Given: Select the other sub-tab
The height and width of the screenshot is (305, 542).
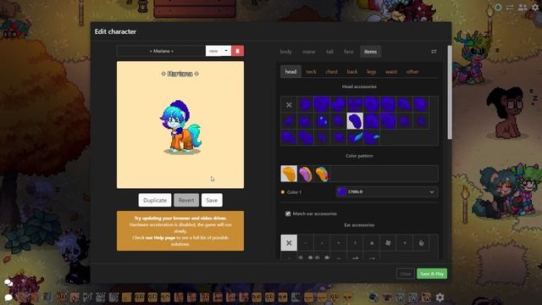Looking at the screenshot, I should pos(412,71).
